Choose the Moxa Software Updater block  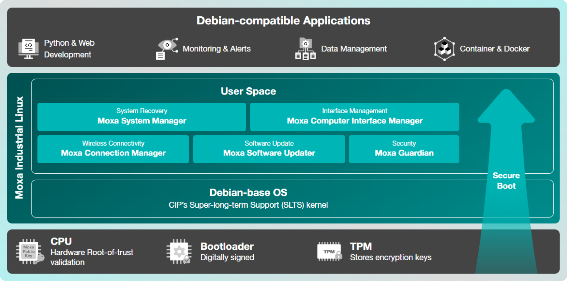(x=269, y=149)
